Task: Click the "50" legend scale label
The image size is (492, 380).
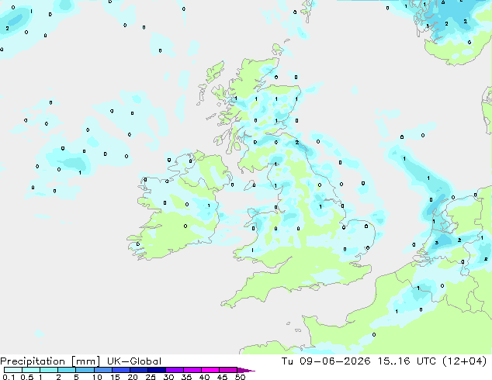Action: [x=240, y=377]
